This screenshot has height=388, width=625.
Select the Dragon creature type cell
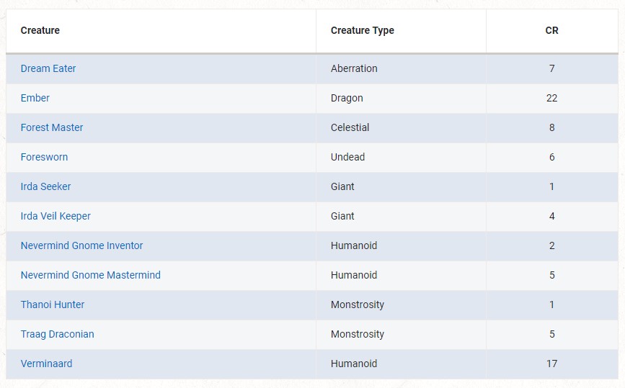click(347, 98)
